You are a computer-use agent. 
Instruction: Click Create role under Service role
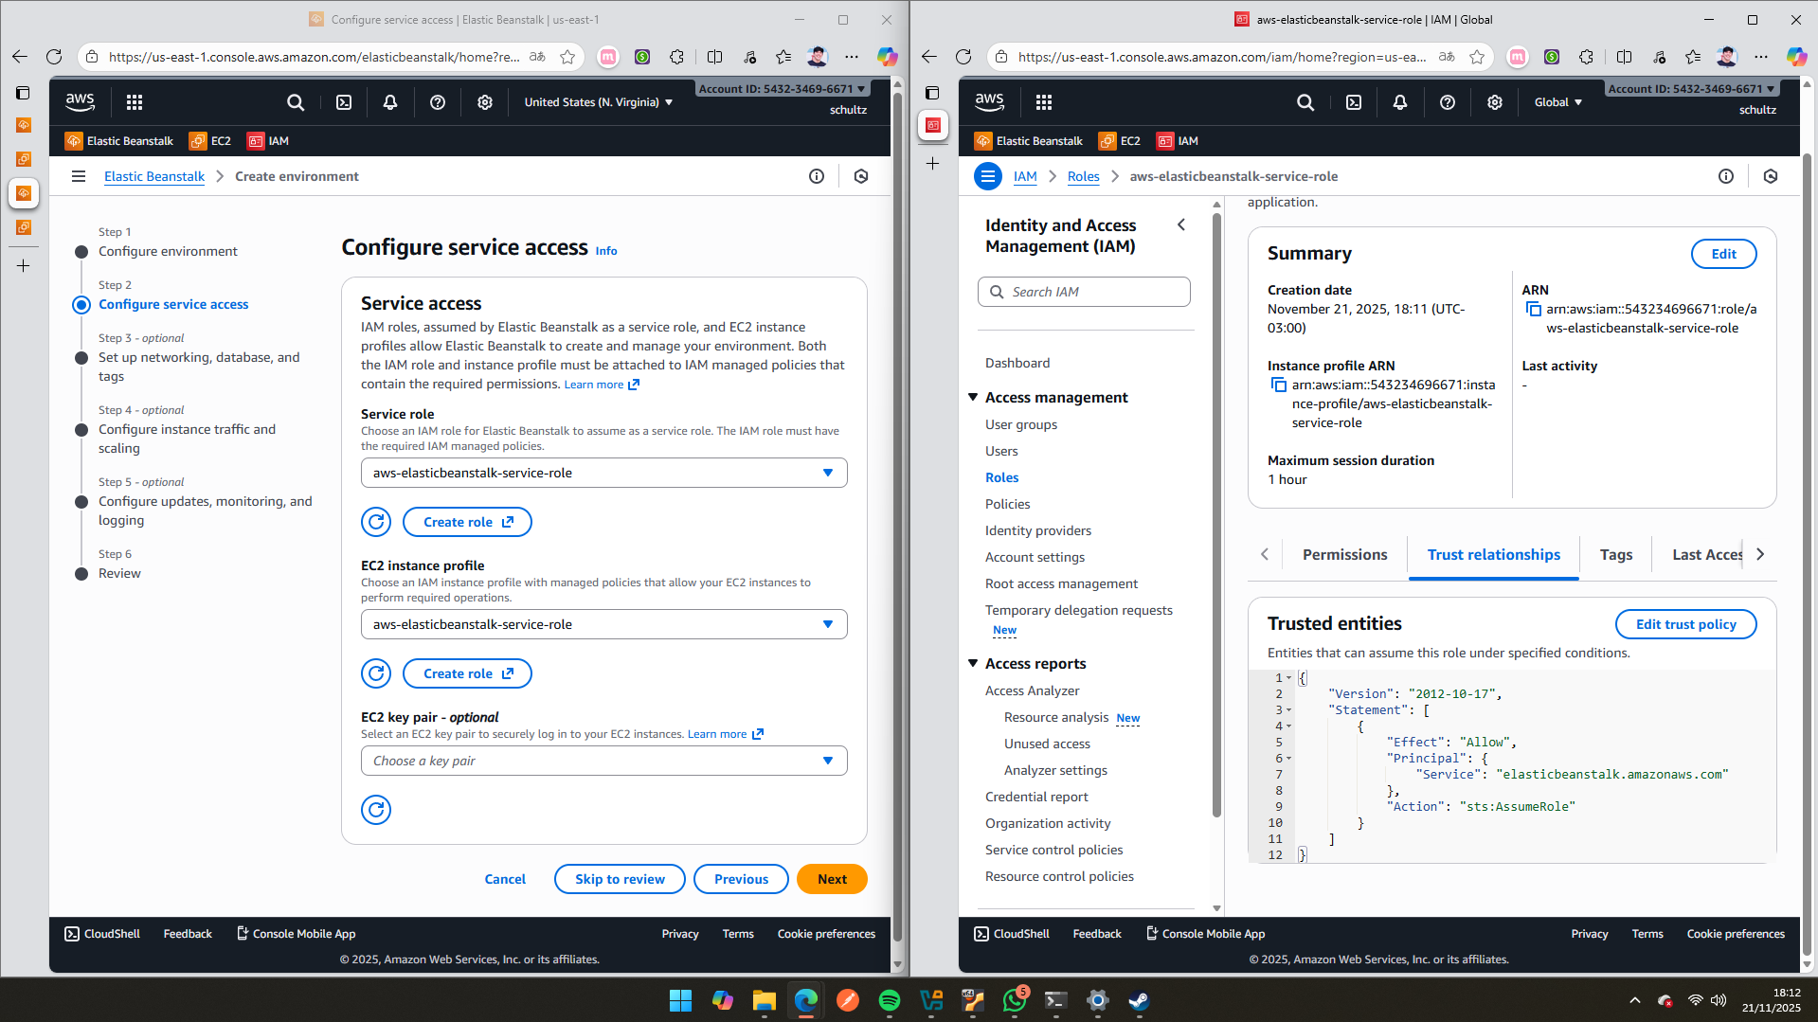click(467, 522)
